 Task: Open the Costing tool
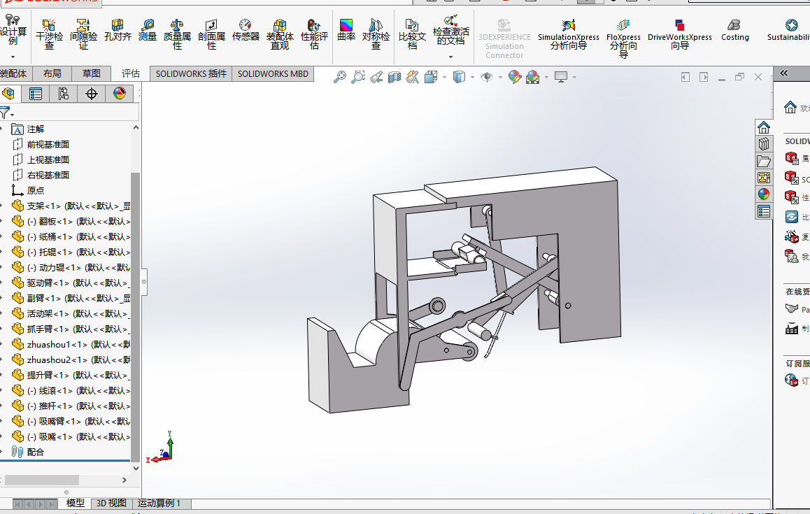point(734,30)
